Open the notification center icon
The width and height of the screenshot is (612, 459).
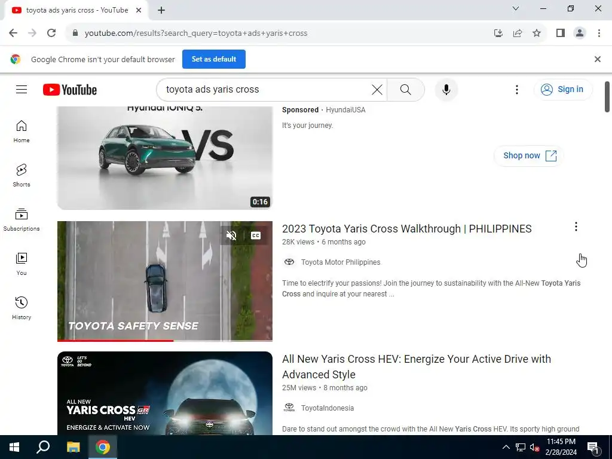[593, 448]
